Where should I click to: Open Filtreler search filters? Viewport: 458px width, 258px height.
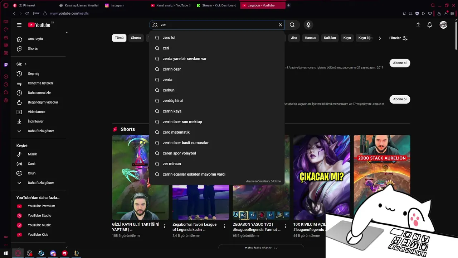[x=398, y=38]
